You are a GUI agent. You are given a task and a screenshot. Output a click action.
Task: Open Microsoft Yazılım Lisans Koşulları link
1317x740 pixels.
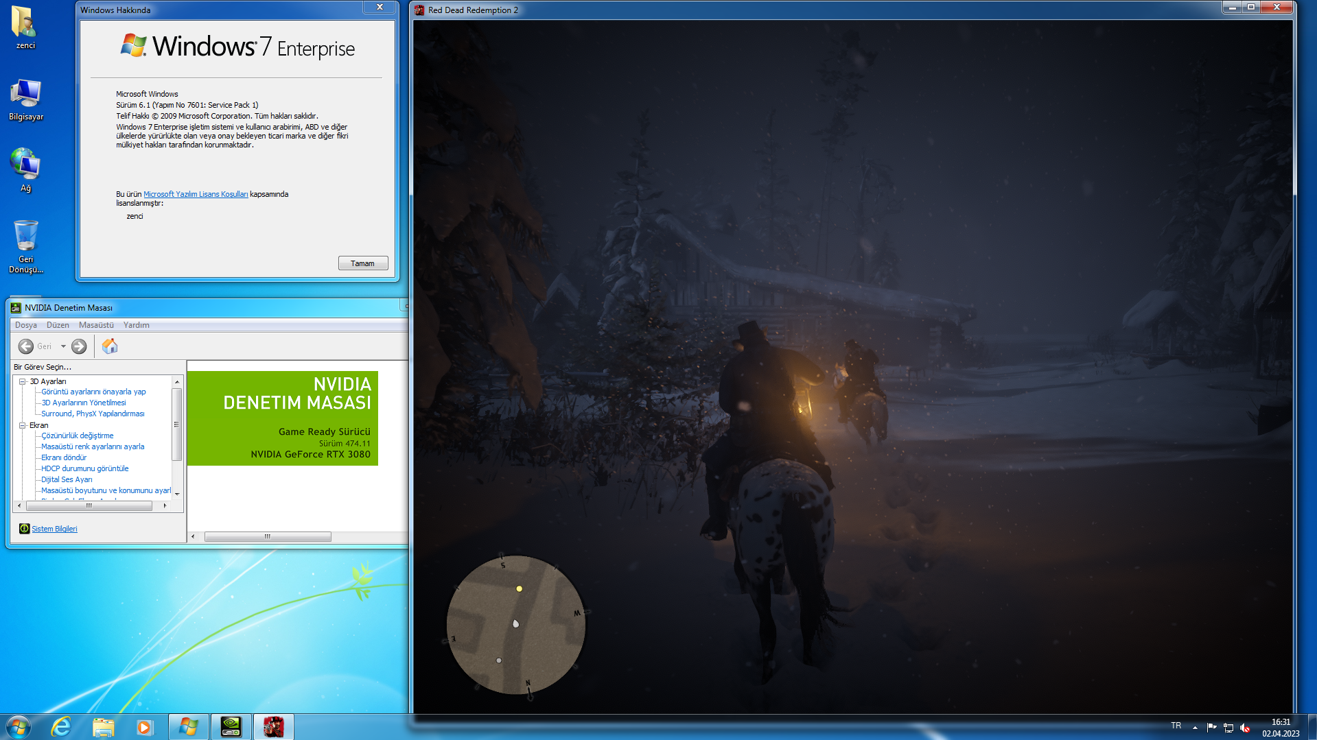[196, 194]
